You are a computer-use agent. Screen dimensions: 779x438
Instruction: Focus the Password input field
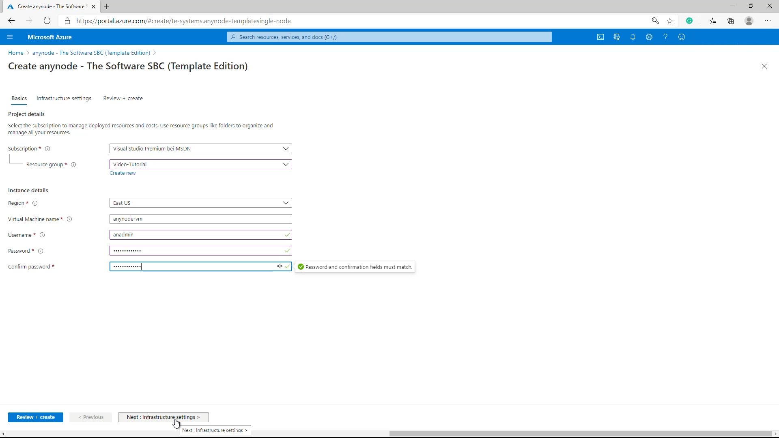click(x=201, y=251)
